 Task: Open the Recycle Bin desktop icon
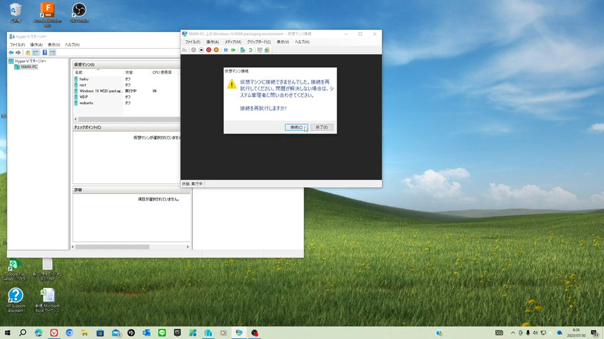point(16,11)
